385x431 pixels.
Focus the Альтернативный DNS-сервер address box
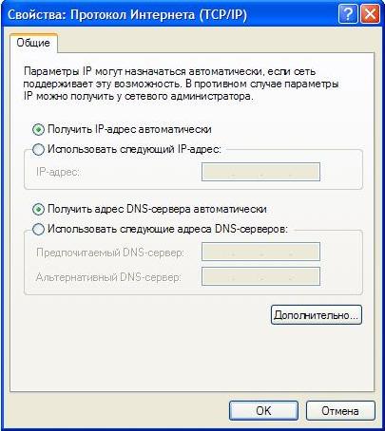coord(260,276)
